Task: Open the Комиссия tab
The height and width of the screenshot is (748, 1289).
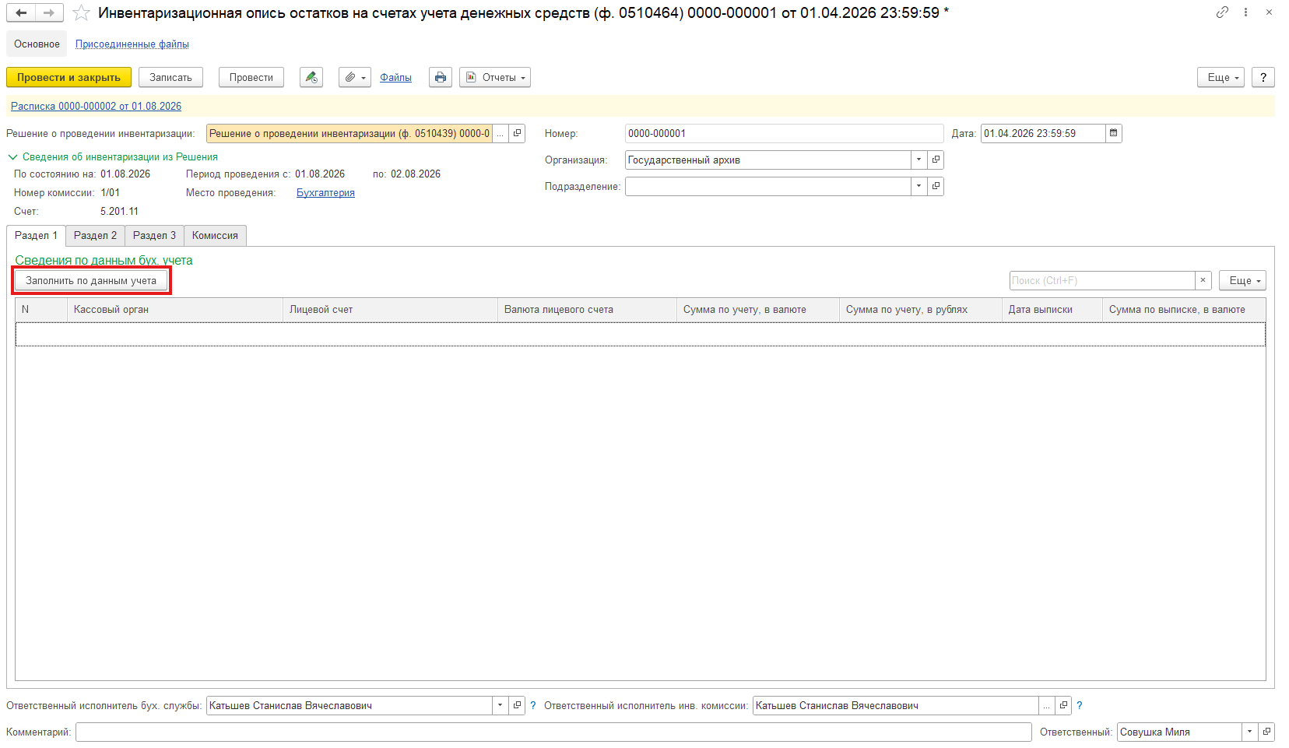Action: 215,235
